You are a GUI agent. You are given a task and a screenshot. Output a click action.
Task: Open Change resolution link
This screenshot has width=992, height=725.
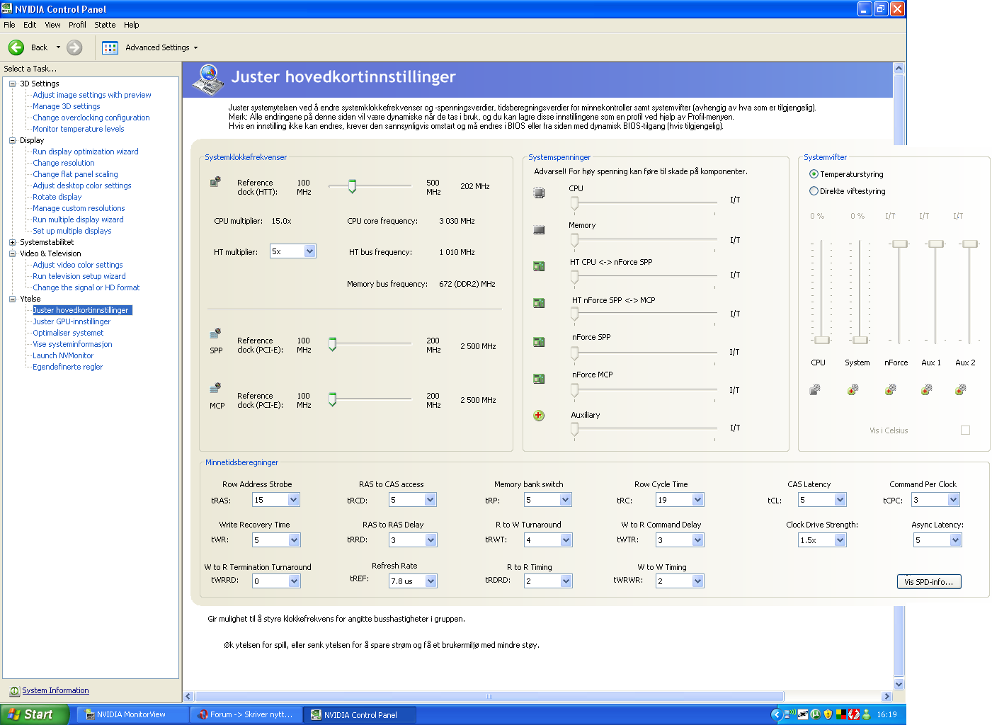coord(64,163)
